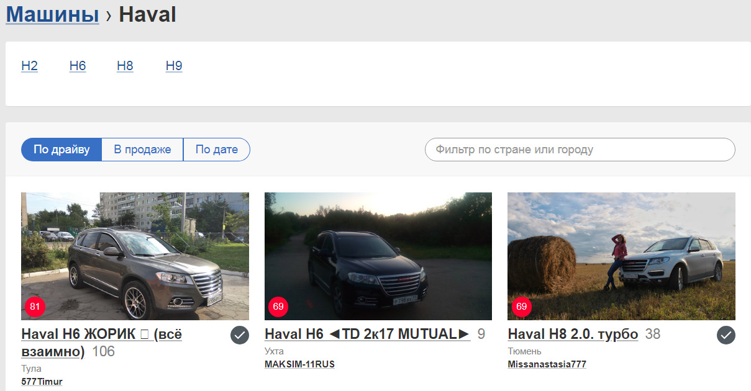The width and height of the screenshot is (751, 391).
Task: Click the photo of the Haval near hay bales
Action: coord(621,256)
